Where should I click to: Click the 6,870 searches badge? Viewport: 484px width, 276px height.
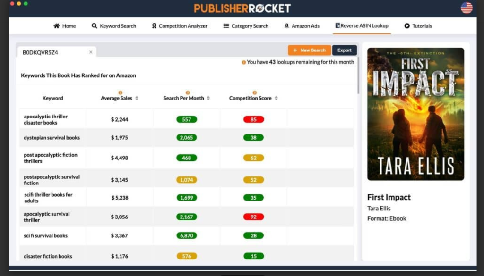(187, 235)
